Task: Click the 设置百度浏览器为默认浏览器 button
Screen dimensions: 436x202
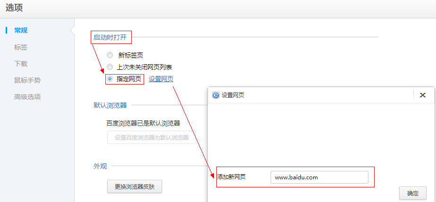Action: point(152,137)
